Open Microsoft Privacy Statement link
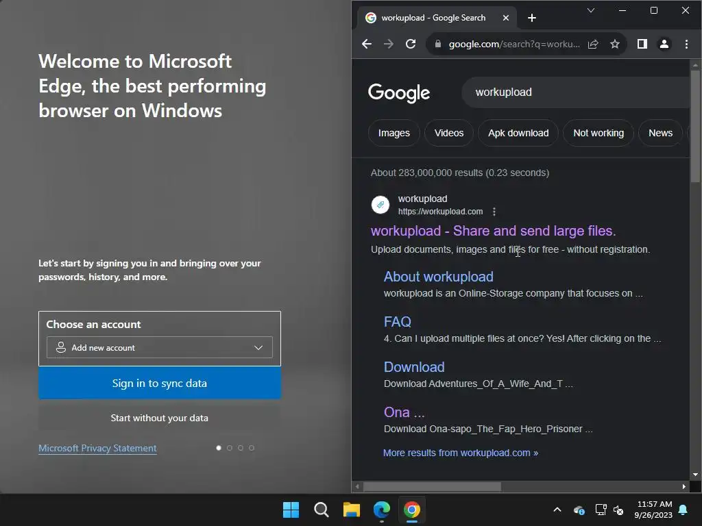The height and width of the screenshot is (526, 702). coord(97,448)
